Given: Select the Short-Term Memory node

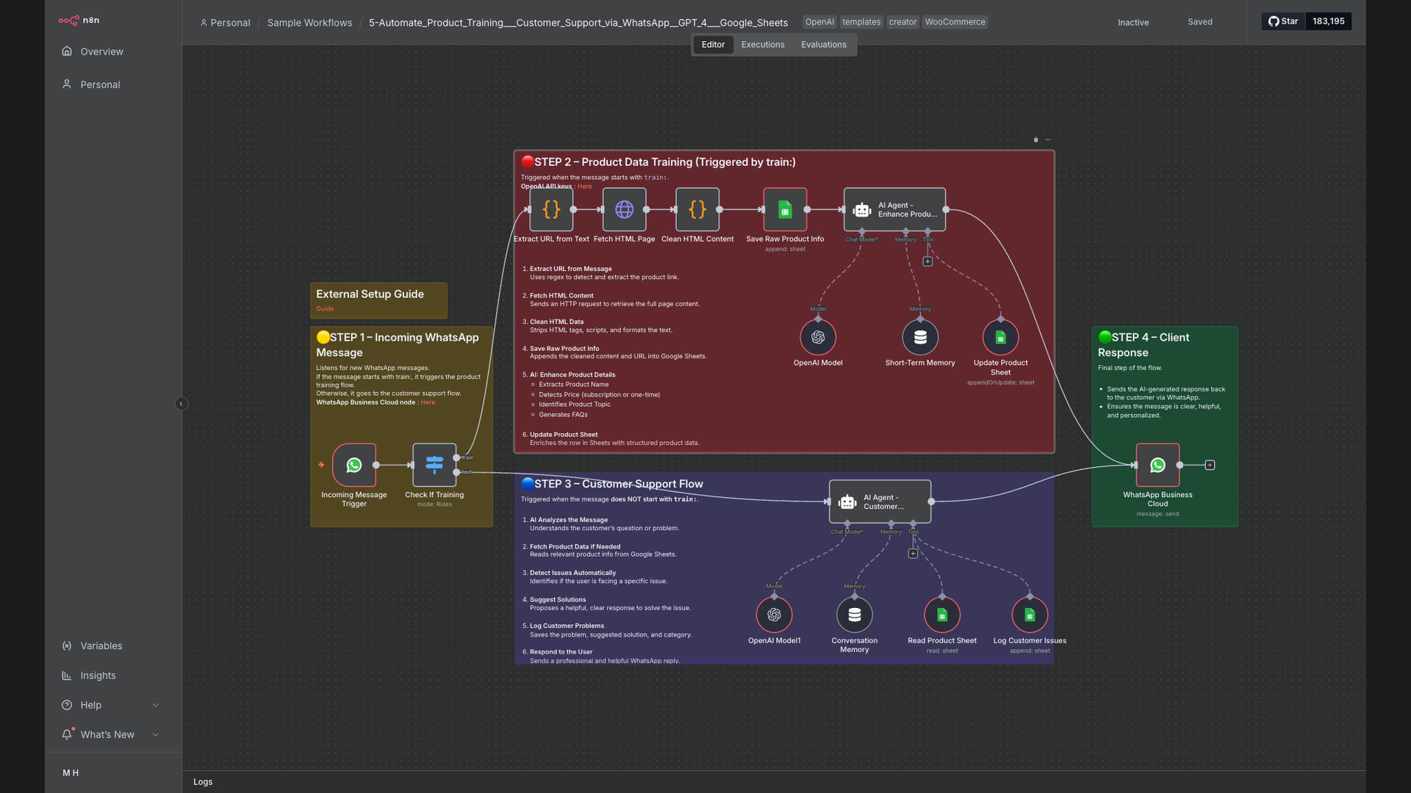Looking at the screenshot, I should (x=920, y=337).
